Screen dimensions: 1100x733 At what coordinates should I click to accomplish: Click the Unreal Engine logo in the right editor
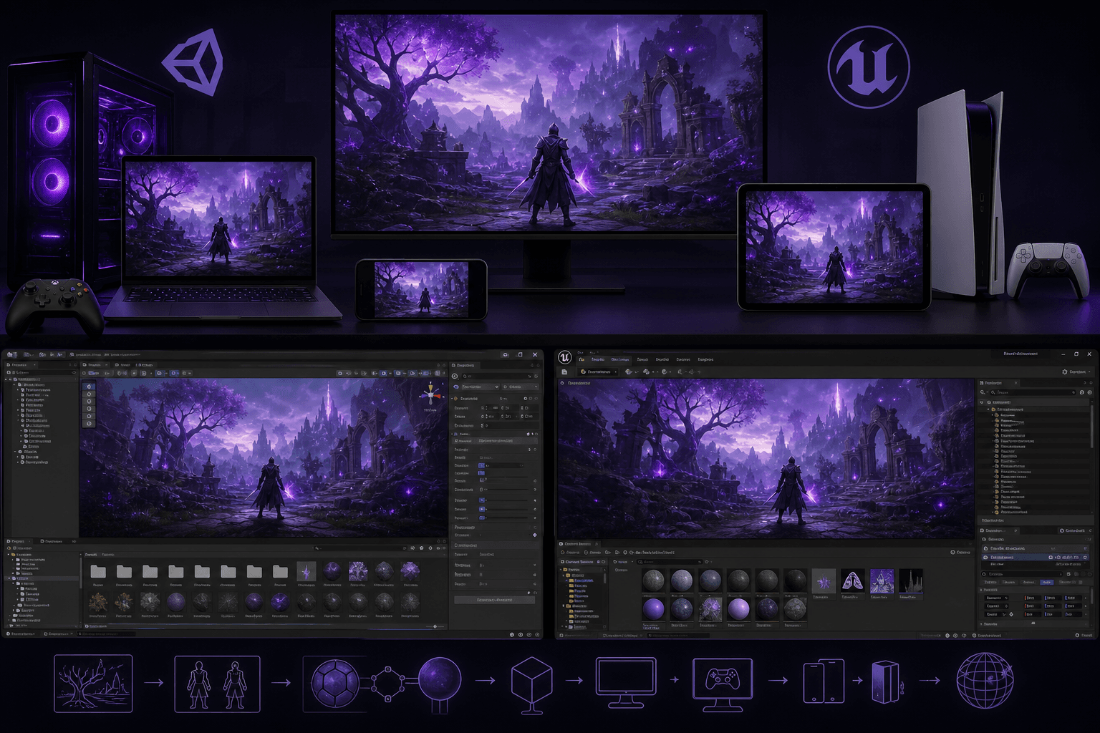565,358
